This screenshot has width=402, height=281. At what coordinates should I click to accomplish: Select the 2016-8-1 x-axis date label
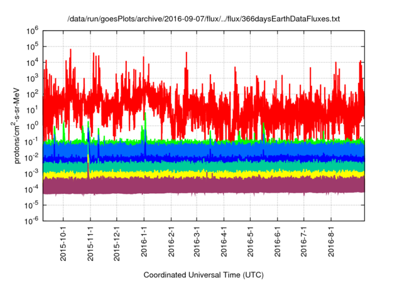331,241
